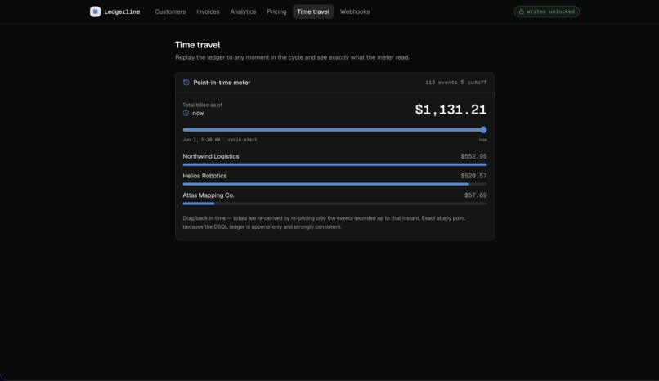
Task: Click the Helios Robotics progress bar
Action: [x=334, y=184]
